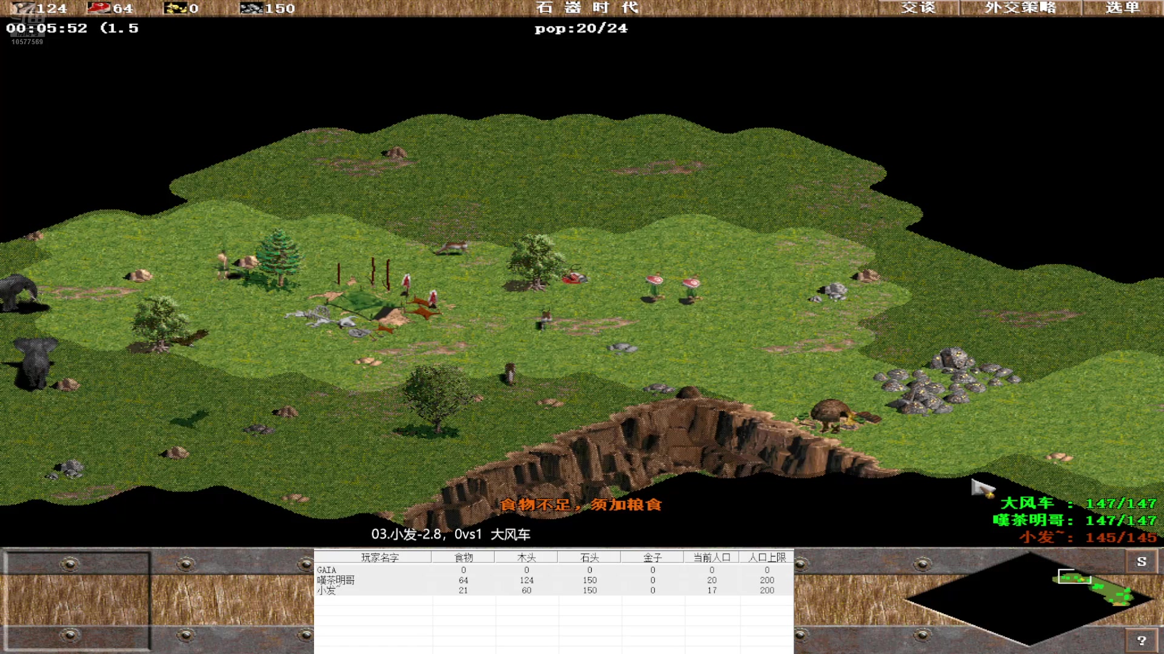Screen dimensions: 1164x654
Task: Select the 小发 player row in table
Action: (x=554, y=590)
